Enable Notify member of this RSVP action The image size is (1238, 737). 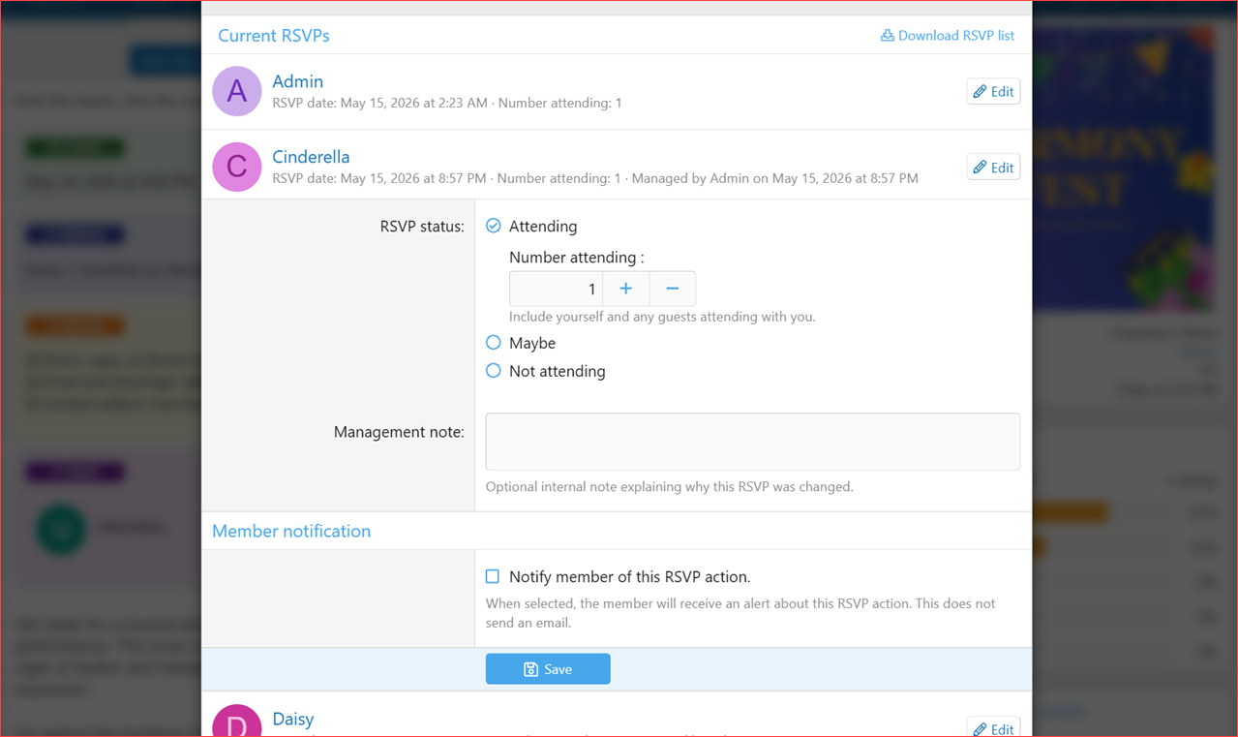click(x=493, y=576)
